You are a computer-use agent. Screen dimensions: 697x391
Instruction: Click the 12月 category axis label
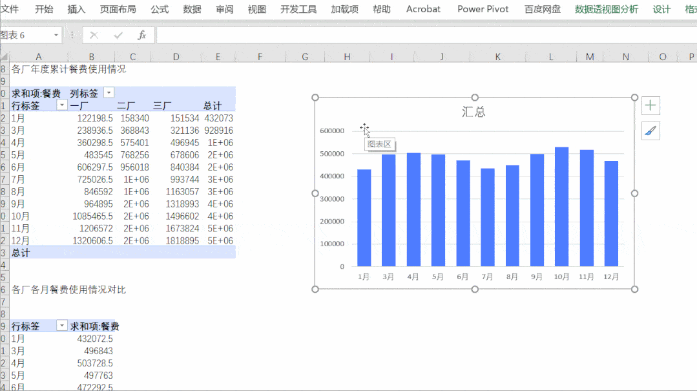(x=611, y=277)
